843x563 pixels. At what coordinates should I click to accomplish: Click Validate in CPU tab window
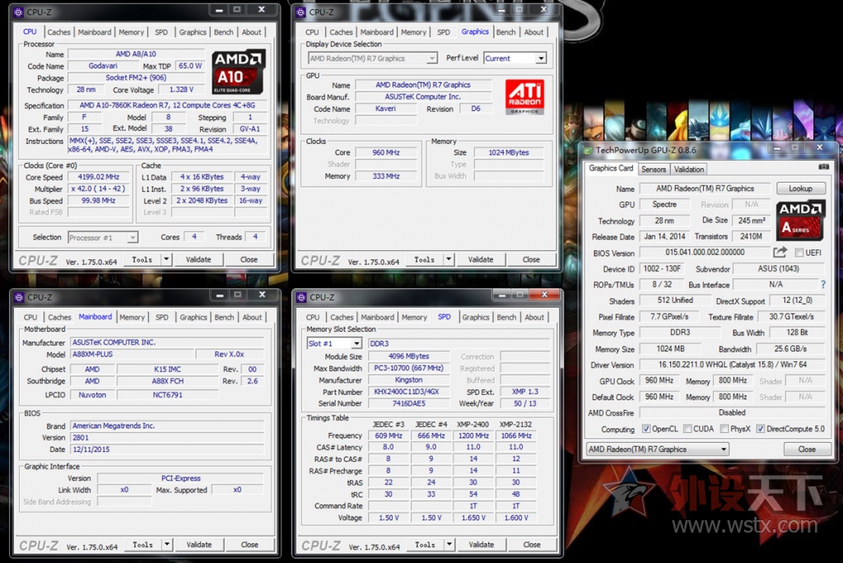(x=198, y=259)
